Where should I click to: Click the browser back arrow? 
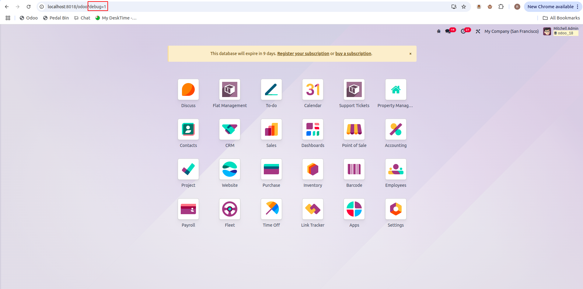tap(7, 7)
